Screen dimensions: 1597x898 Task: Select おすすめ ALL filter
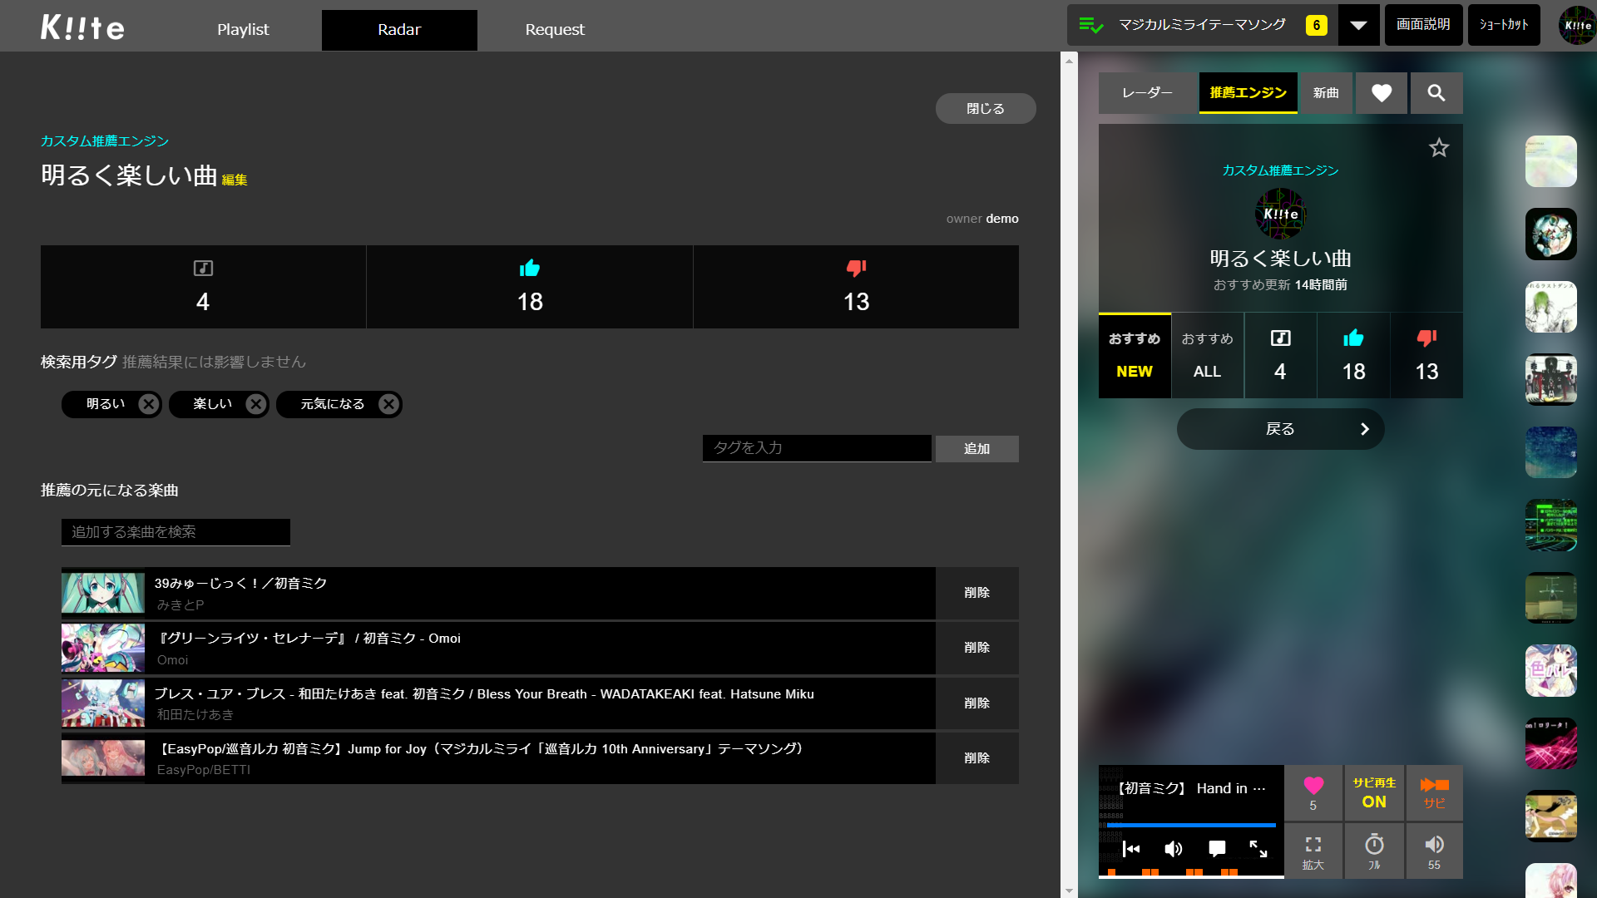point(1208,356)
